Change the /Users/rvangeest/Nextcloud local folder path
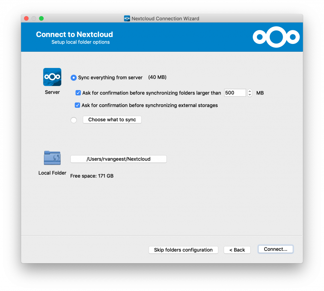Screen dimensions: 324x291 tap(118, 159)
